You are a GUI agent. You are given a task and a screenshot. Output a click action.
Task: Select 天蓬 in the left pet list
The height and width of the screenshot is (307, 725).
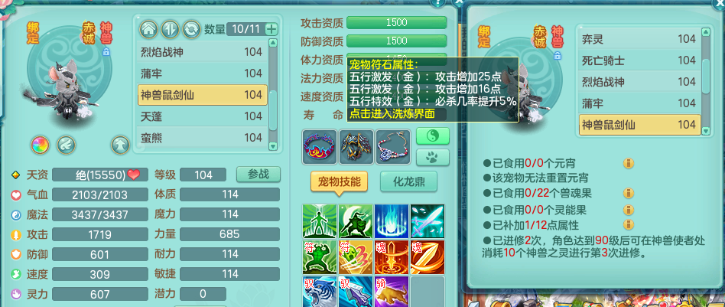tap(203, 116)
